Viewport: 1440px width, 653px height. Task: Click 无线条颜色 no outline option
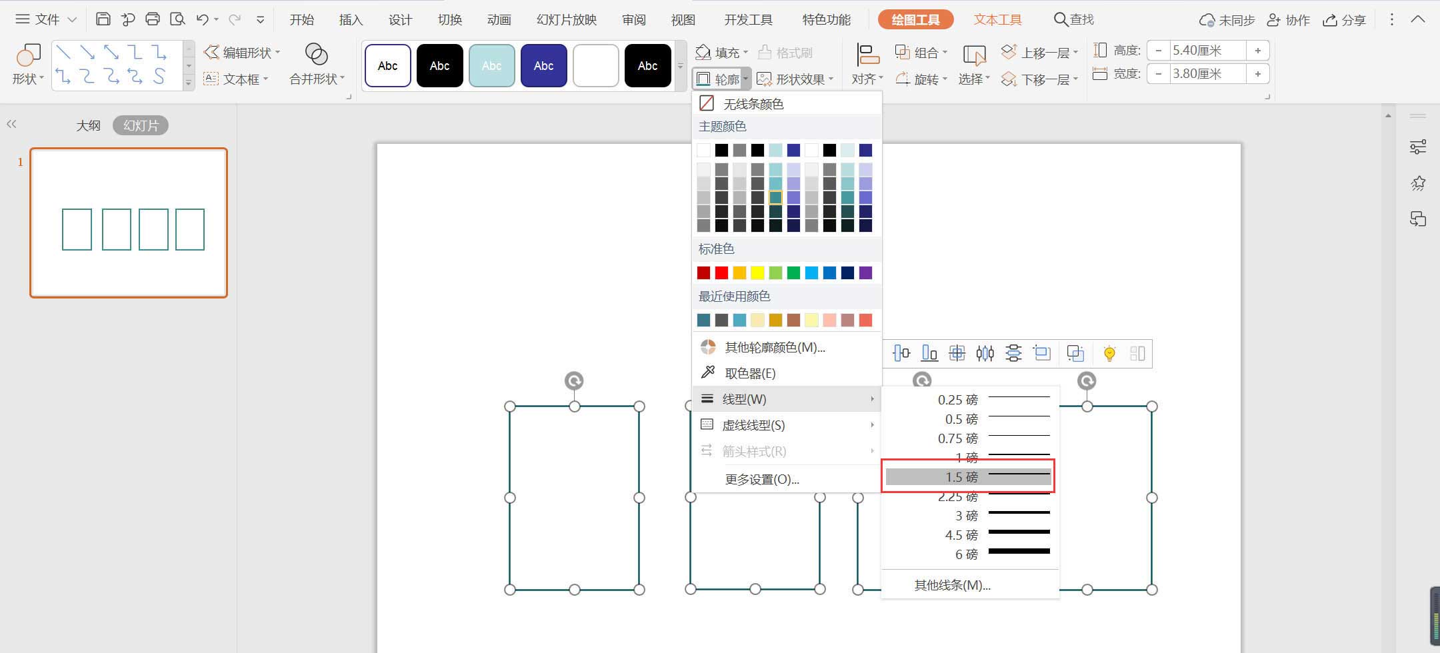pyautogui.click(x=753, y=103)
